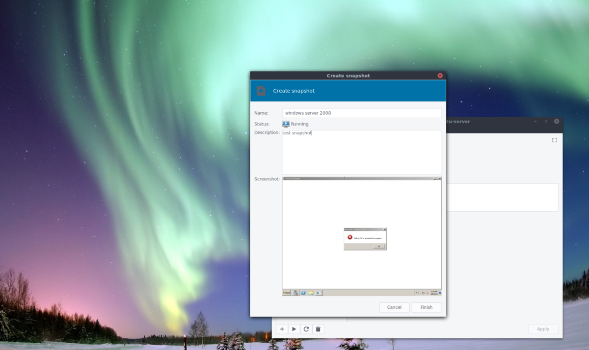Viewport: 589px width, 350px height.
Task: Click the Cancel button
Action: 394,307
